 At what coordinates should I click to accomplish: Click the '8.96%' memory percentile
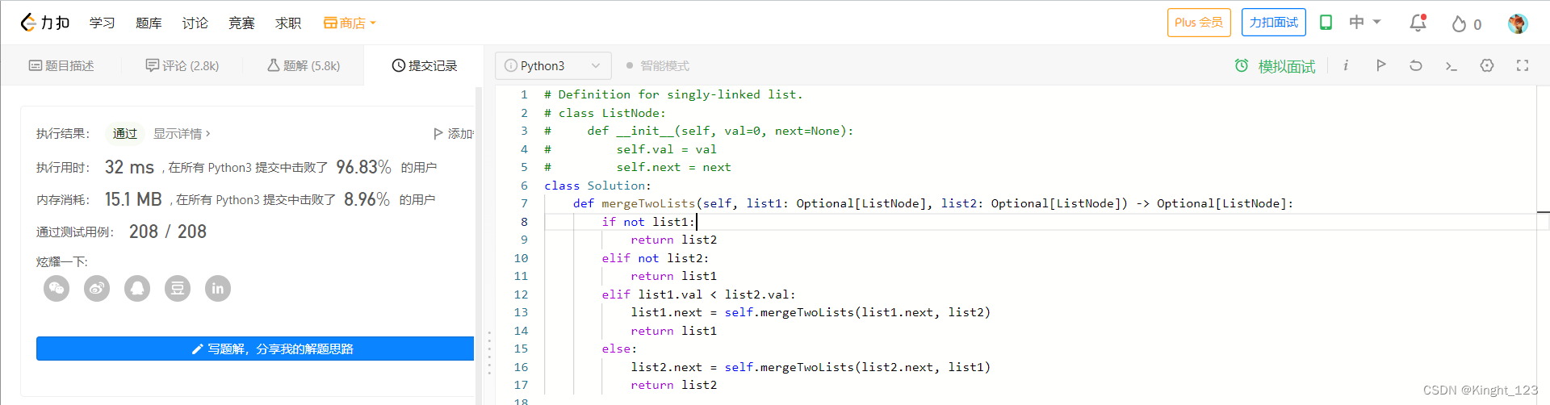(x=367, y=199)
